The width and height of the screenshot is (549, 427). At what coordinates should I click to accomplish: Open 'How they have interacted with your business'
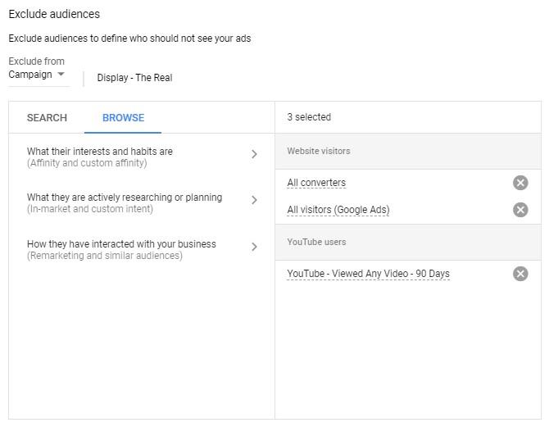pos(121,244)
